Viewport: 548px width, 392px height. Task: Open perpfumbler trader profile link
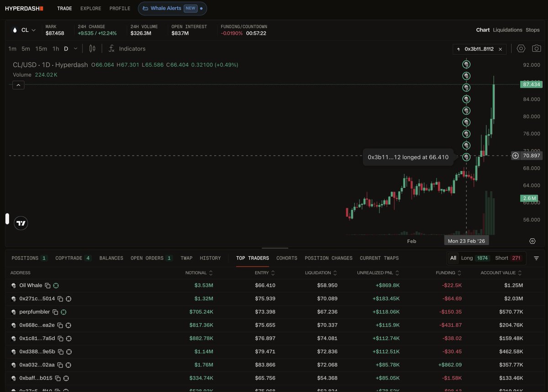pyautogui.click(x=34, y=312)
